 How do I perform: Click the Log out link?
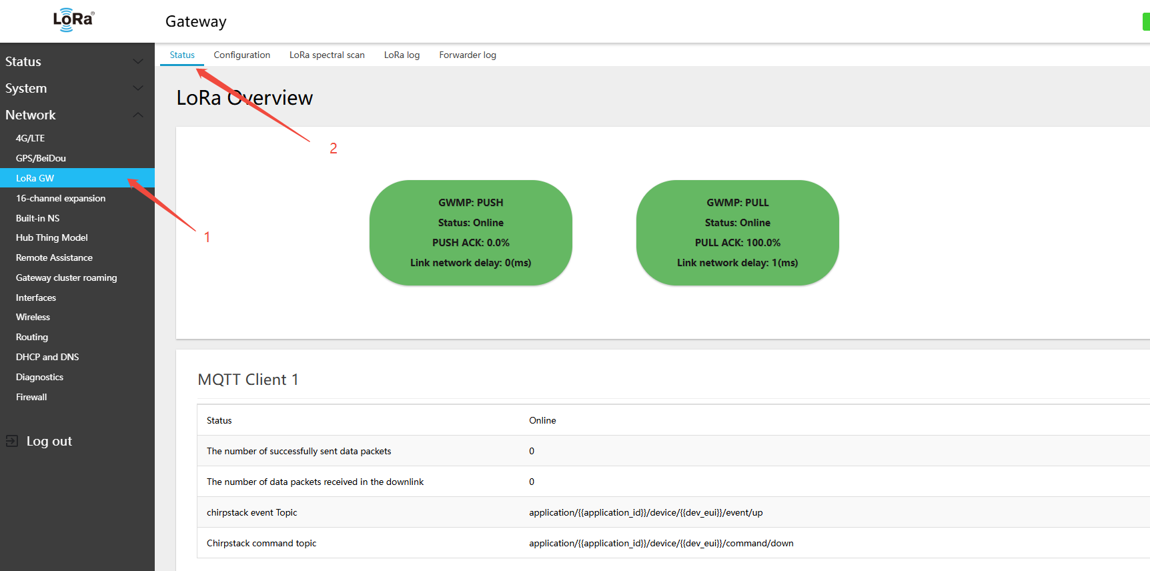click(x=49, y=441)
